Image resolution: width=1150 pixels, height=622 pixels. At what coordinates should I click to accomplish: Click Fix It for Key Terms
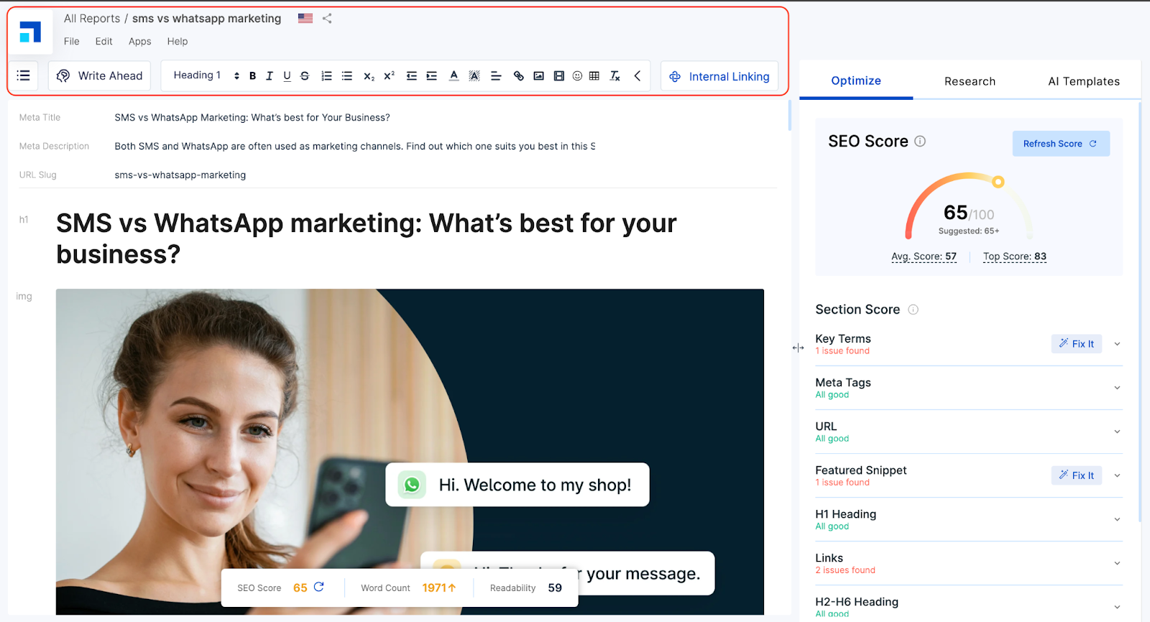point(1076,344)
